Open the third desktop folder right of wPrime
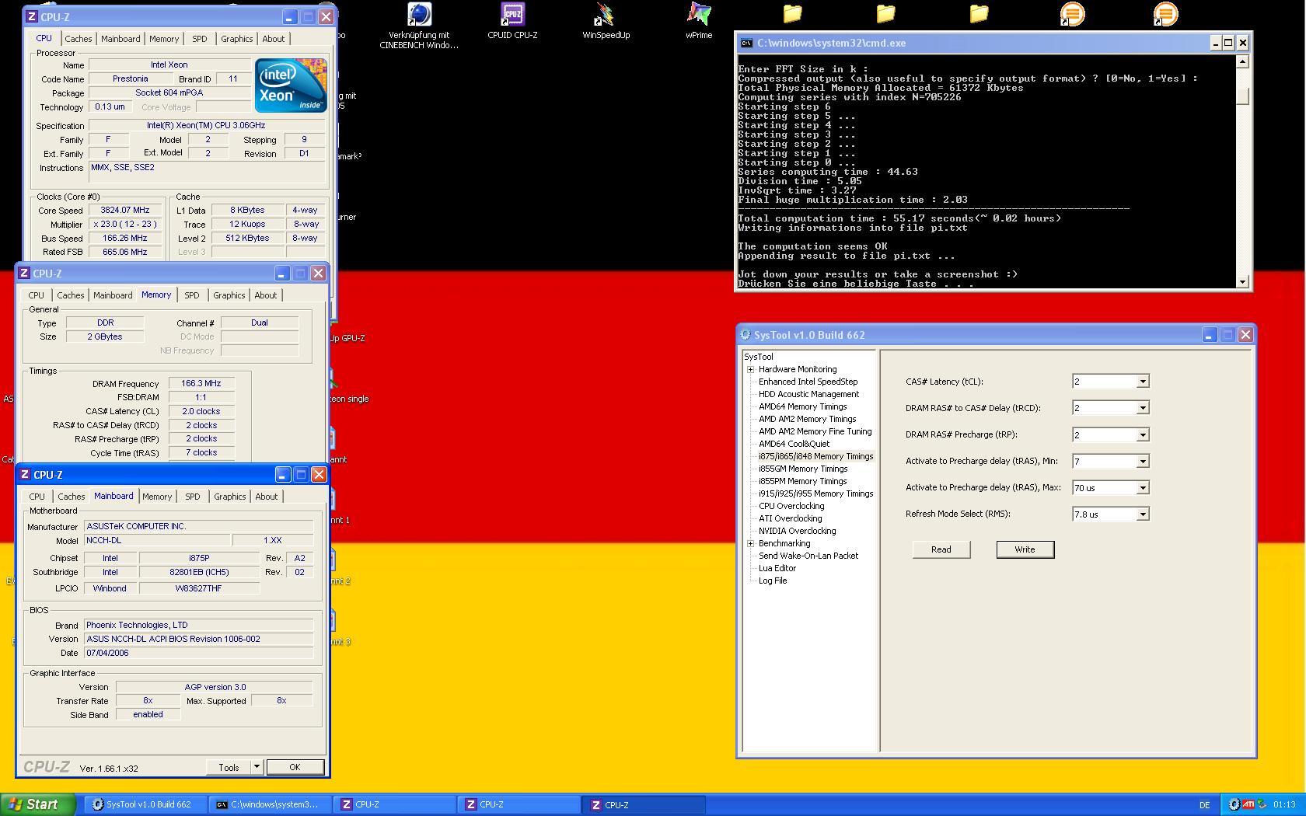Screen dimensions: 1306x816 (979, 14)
